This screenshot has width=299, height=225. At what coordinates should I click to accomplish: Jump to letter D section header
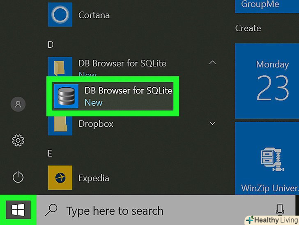(x=51, y=45)
